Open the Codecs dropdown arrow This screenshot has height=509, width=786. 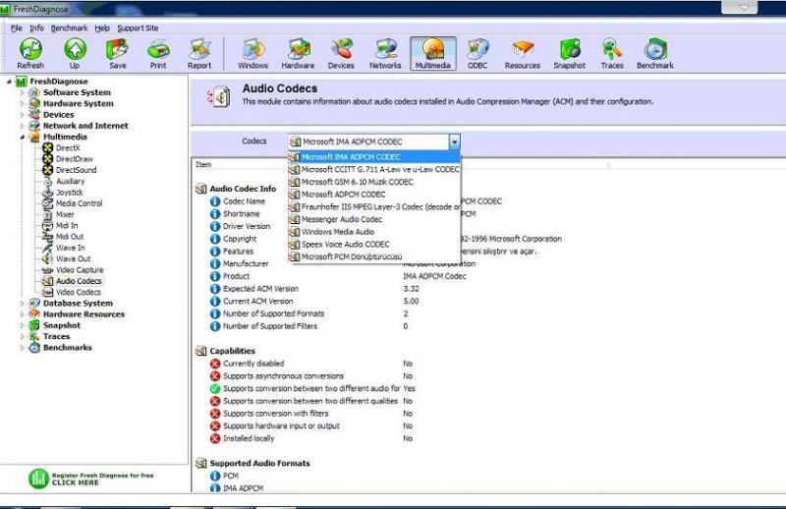(454, 141)
